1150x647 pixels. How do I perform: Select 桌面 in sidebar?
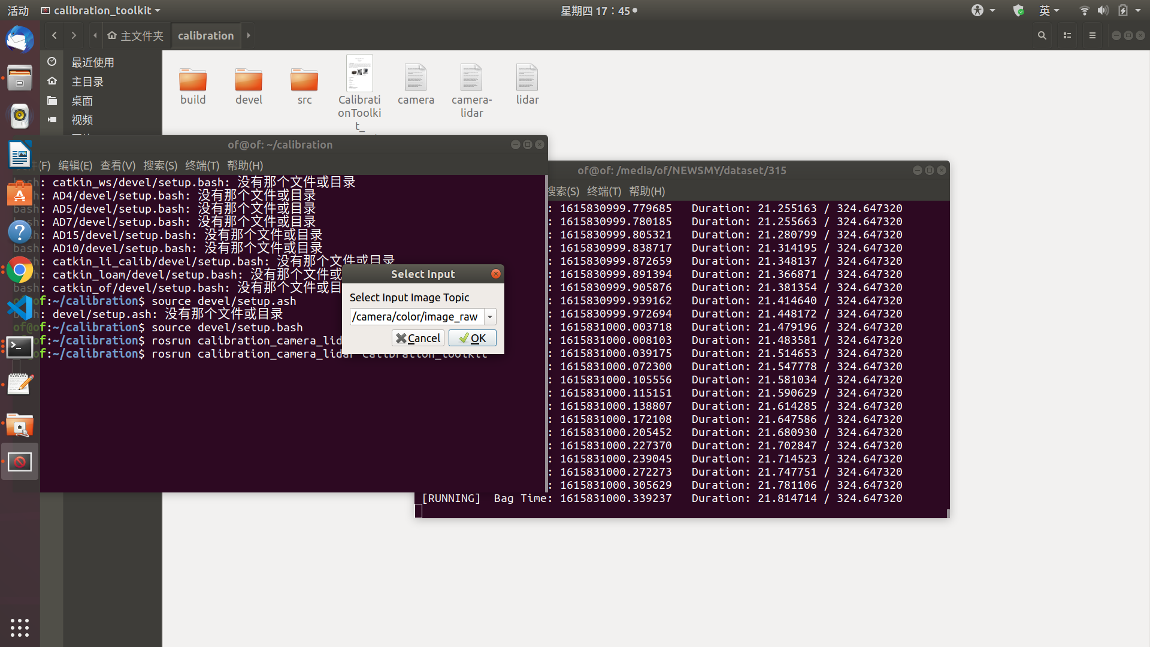click(82, 101)
